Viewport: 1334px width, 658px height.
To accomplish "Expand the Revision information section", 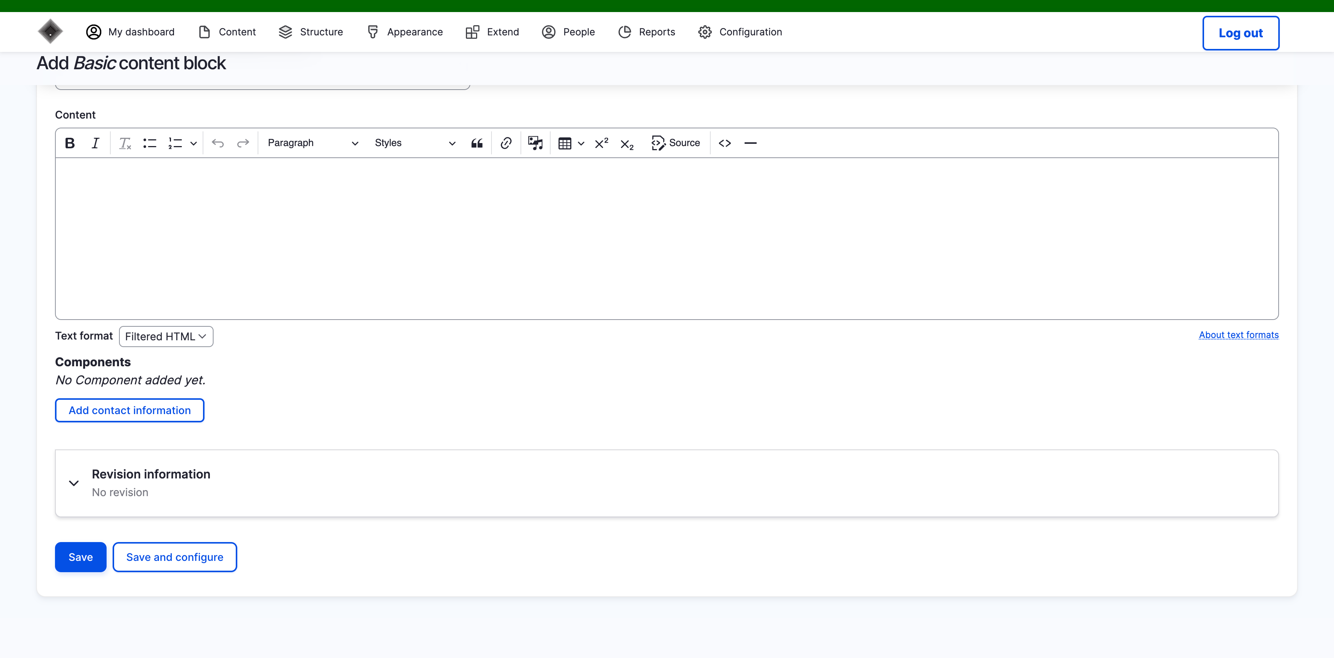I will tap(151, 474).
